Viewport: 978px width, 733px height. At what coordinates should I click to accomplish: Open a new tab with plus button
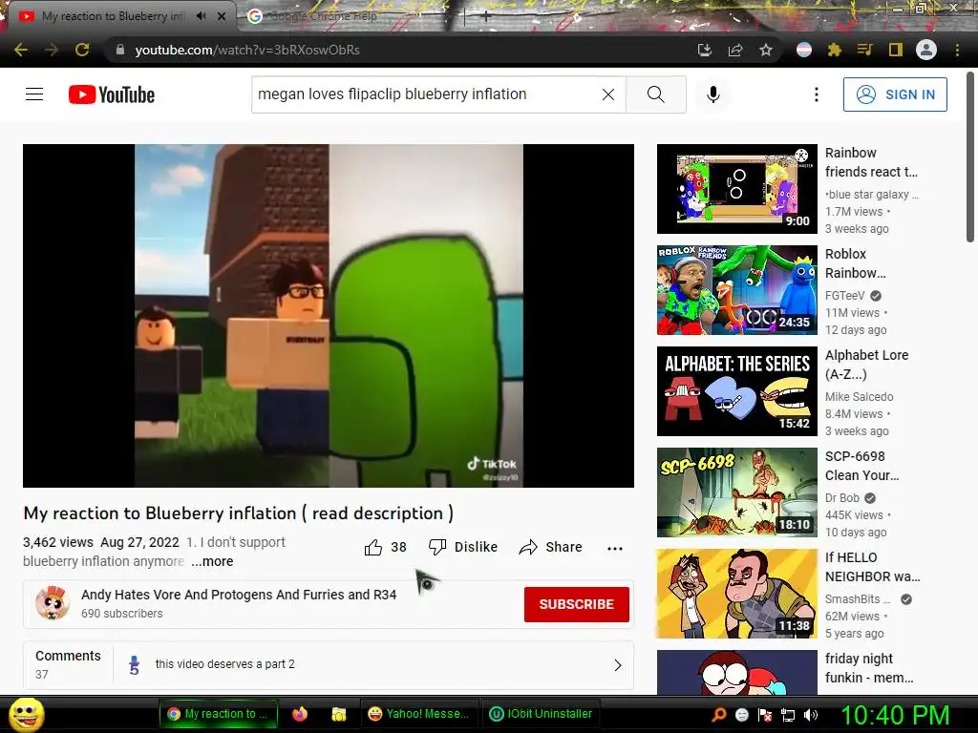pos(486,17)
